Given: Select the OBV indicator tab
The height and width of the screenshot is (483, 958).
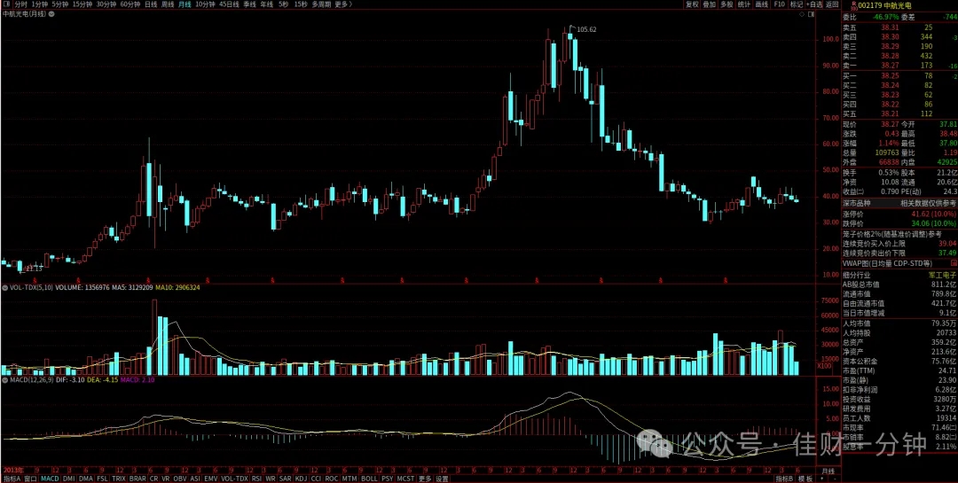Looking at the screenshot, I should coord(179,479).
